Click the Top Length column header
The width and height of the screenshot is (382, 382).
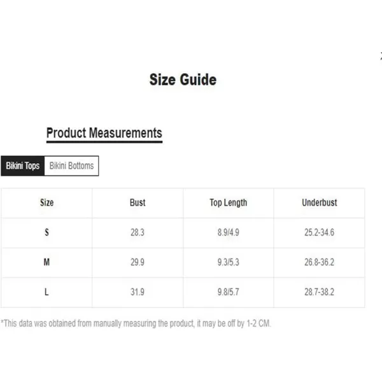(x=229, y=203)
